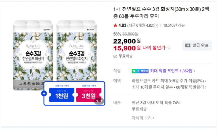Click the right toilet paper product image
This screenshot has width=218, height=133.
click(77, 51)
